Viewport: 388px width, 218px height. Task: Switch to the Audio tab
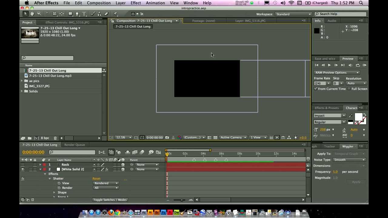[x=332, y=21]
